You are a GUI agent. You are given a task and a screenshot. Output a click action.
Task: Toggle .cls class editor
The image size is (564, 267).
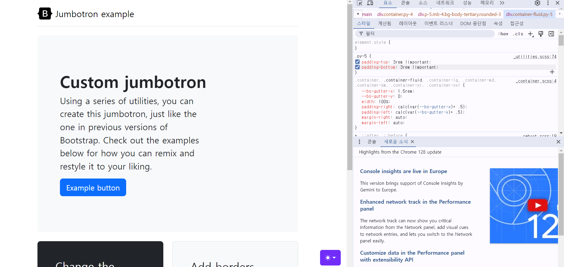click(x=518, y=34)
